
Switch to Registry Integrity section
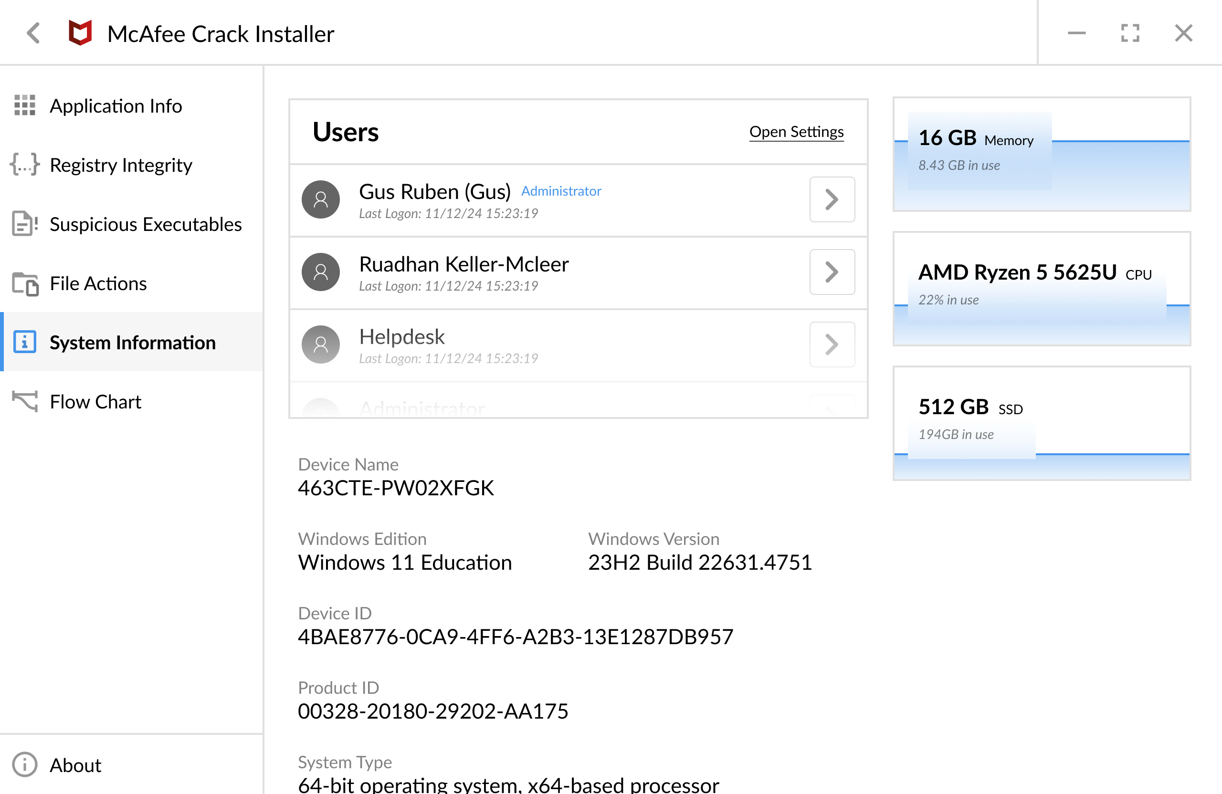pos(121,165)
